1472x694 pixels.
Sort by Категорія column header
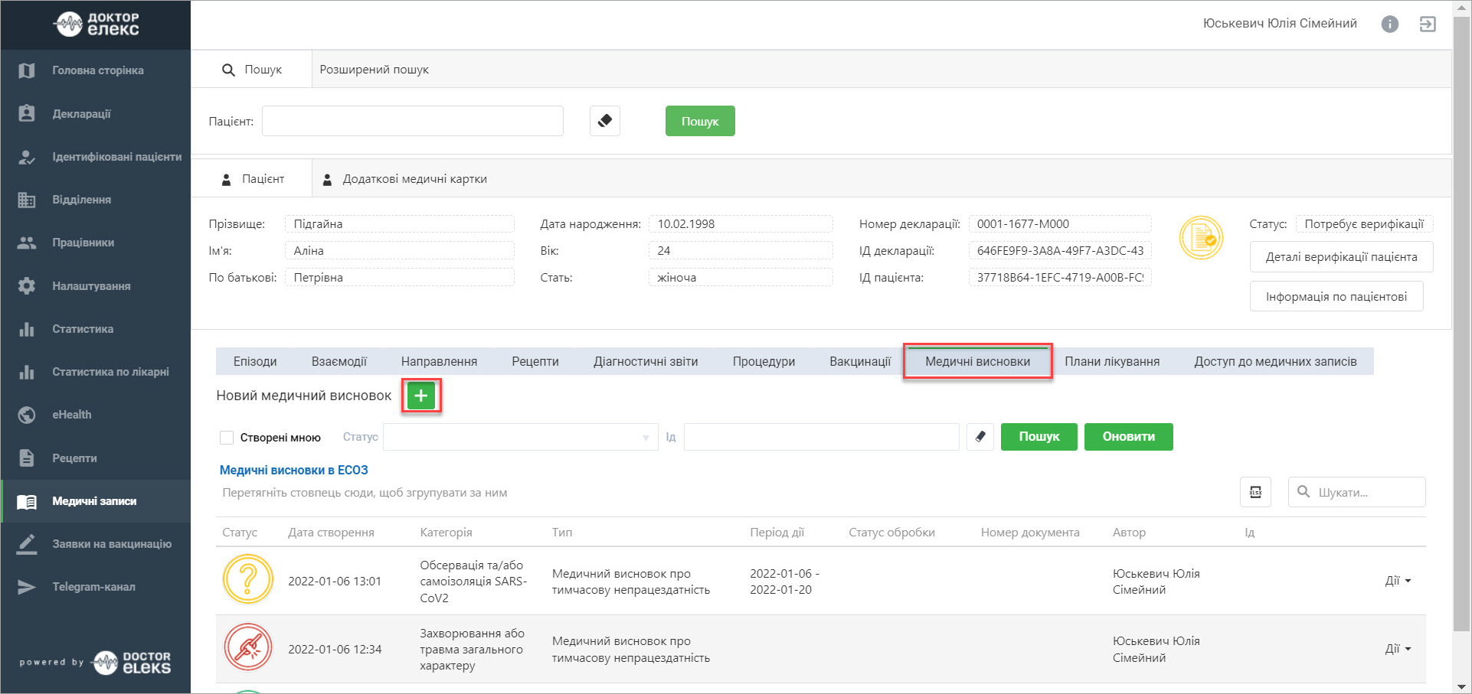tap(446, 533)
